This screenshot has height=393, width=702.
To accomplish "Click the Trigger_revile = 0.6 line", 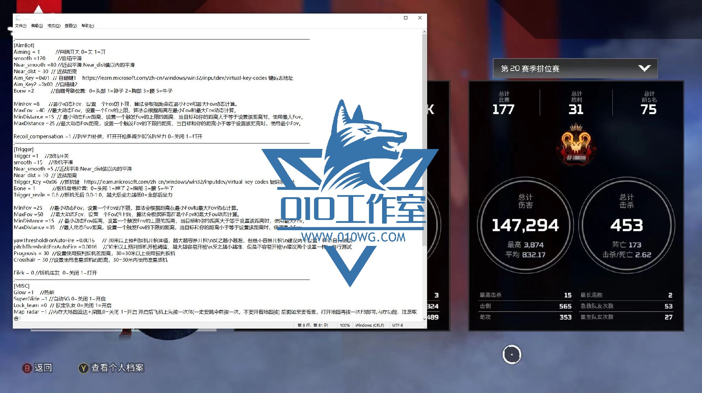I will click(x=93, y=195).
